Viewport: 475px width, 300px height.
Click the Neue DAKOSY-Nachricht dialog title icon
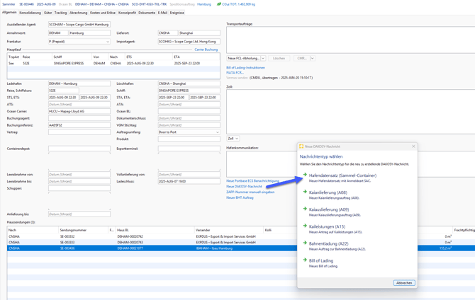(301, 146)
